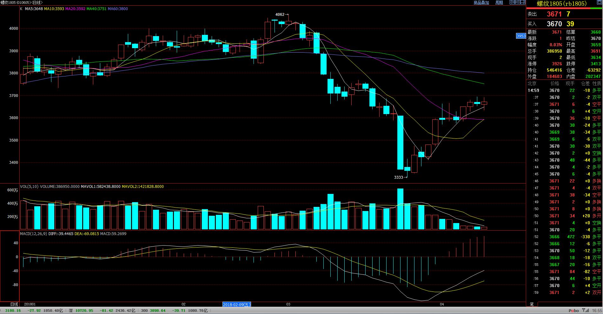Click the blue 3953 price tag
The image size is (603, 314).
[521, 36]
